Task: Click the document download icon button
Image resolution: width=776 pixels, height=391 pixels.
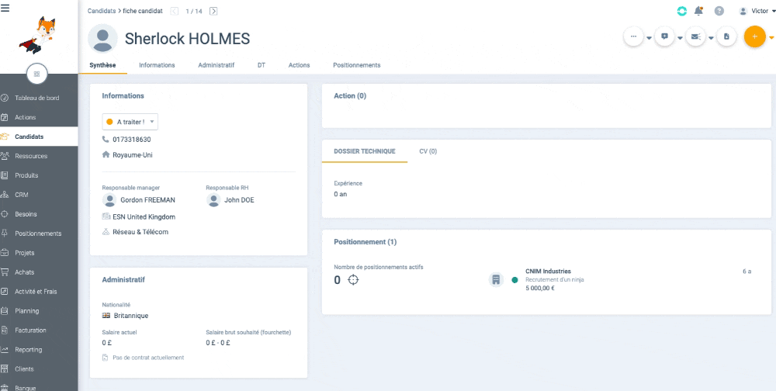Action: click(x=726, y=36)
